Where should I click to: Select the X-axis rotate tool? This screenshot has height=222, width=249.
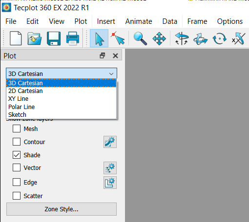point(239,38)
